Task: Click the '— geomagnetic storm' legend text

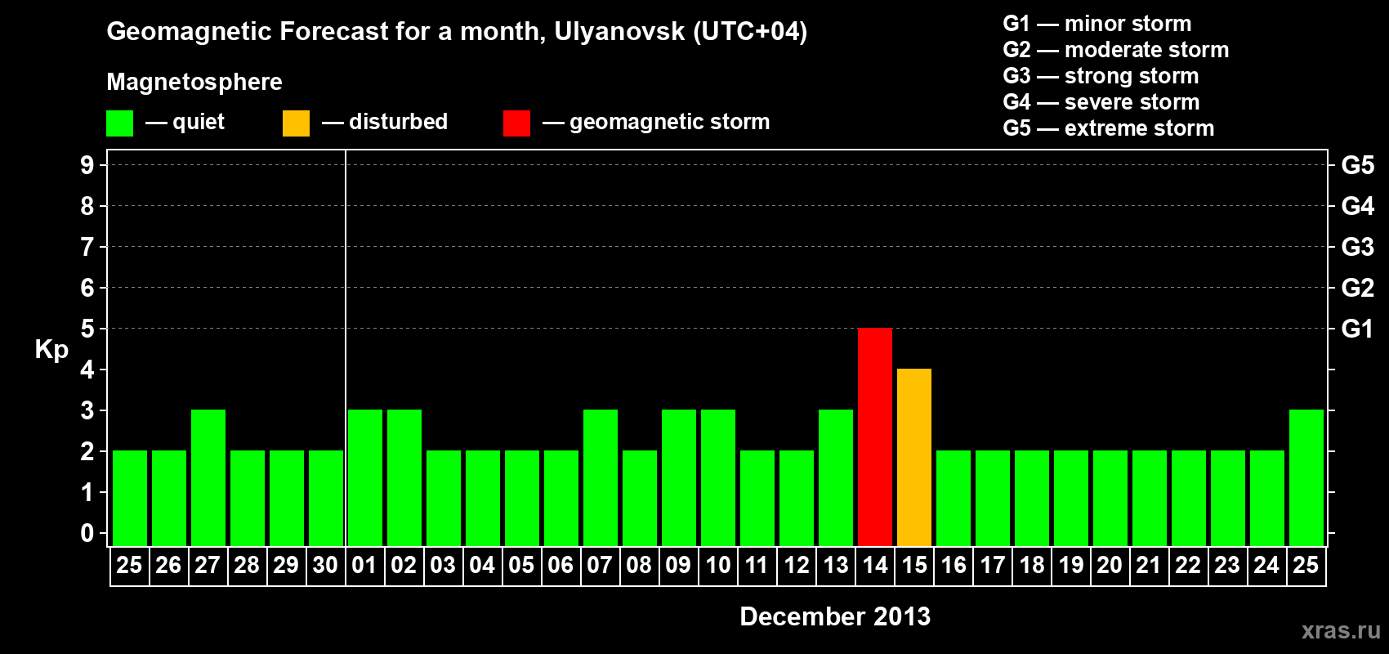Action: pos(656,122)
